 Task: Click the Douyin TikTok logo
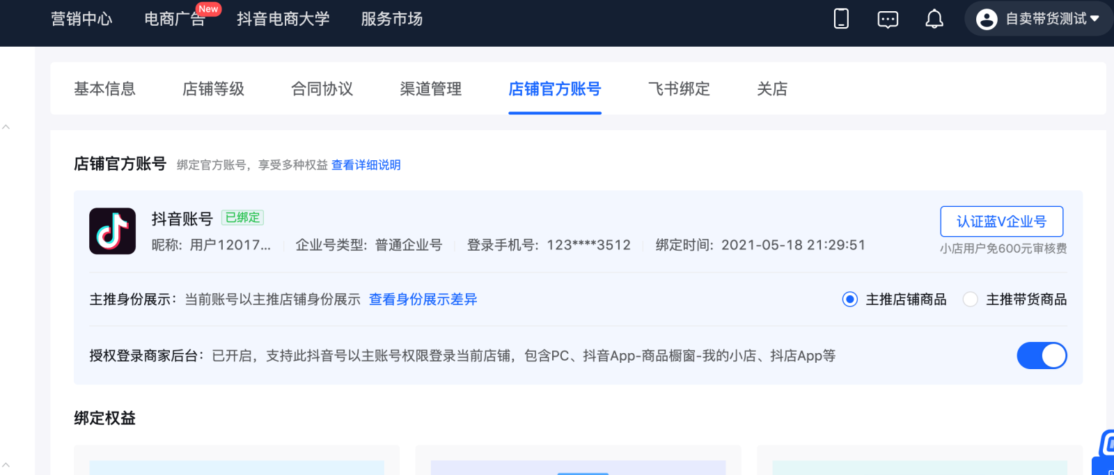[x=112, y=231]
